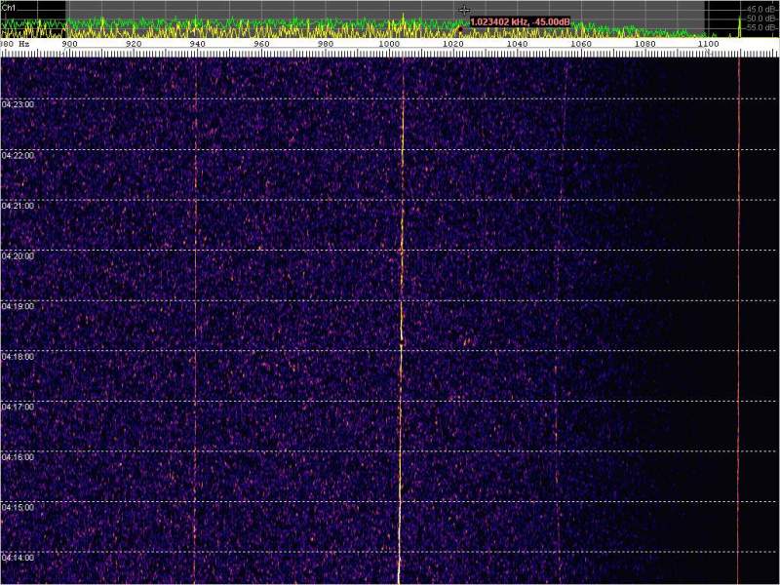Select the 04:20:00 time marker
Viewport: 780px width, 585px height.
point(18,255)
